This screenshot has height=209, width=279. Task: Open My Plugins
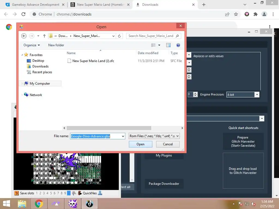point(164,155)
